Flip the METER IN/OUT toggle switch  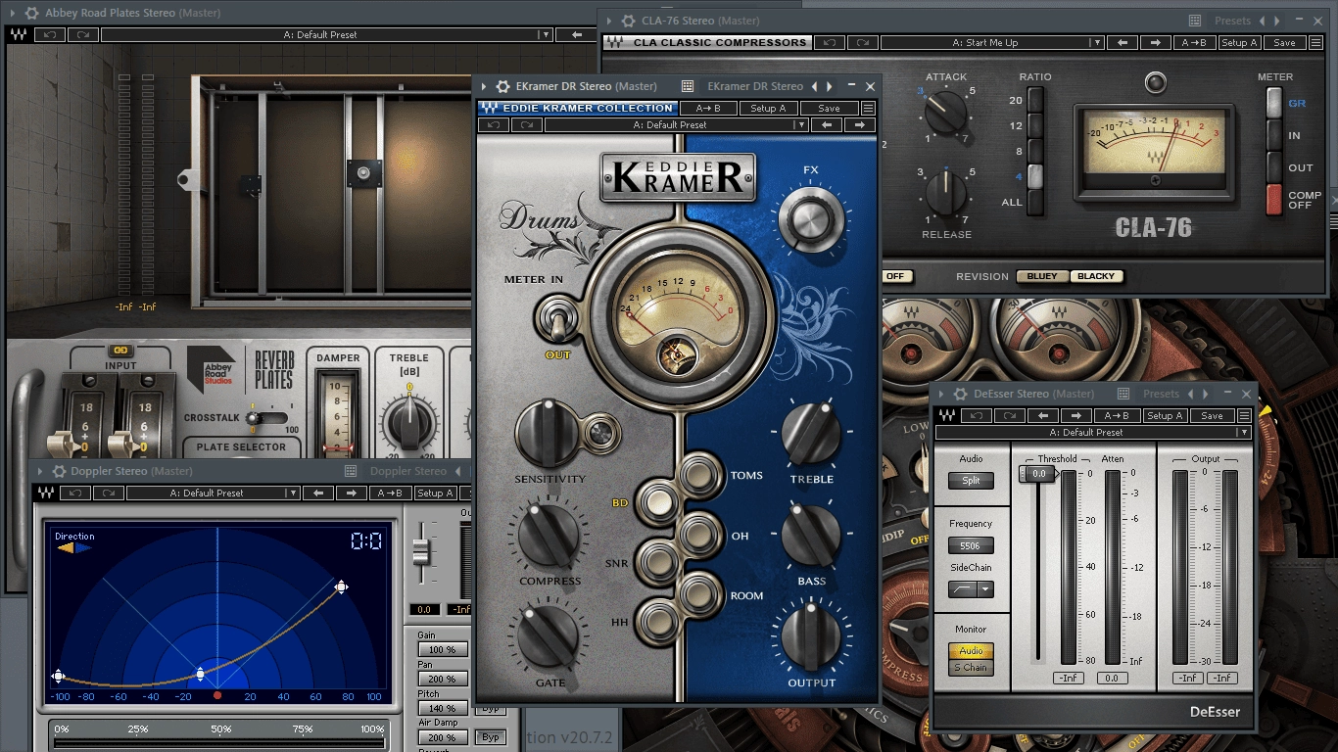[558, 320]
